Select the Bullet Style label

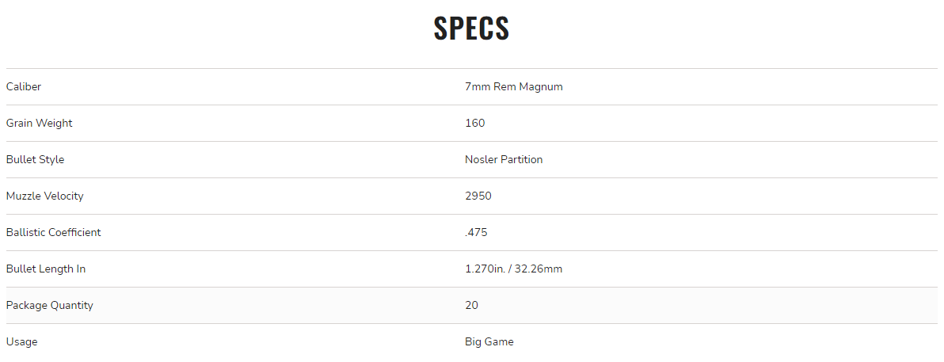pyautogui.click(x=35, y=160)
